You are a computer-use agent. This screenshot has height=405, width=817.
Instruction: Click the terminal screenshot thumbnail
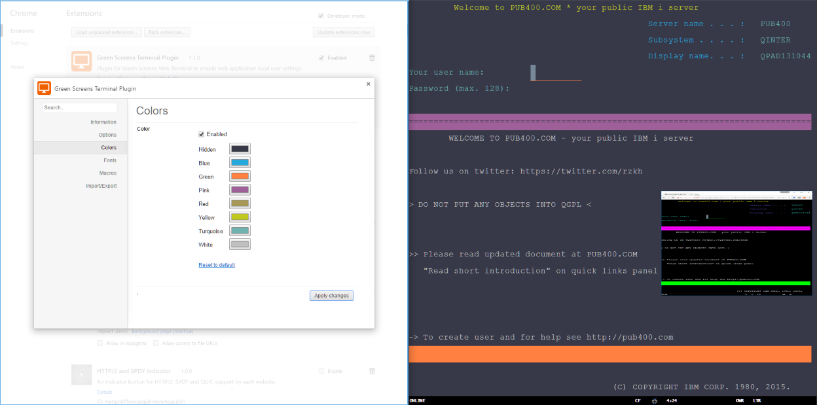click(736, 242)
